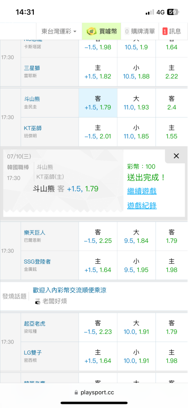
Task: Open the 起亞老虎 team link
Action: point(35,324)
